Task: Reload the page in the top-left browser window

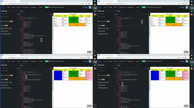Action: [7, 4]
